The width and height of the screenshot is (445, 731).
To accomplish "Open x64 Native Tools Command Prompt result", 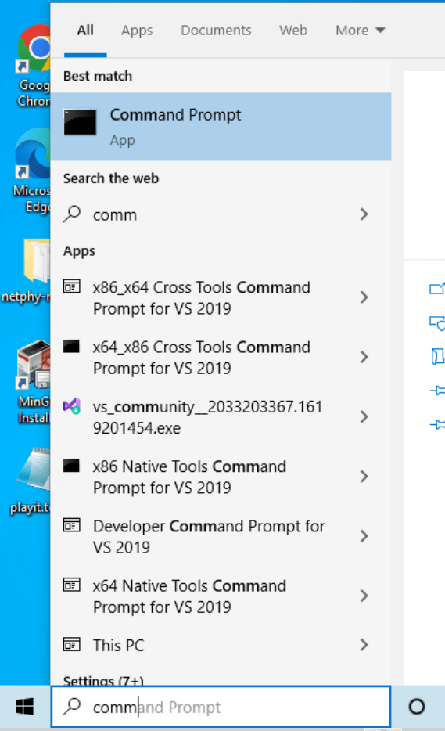I will click(221, 596).
